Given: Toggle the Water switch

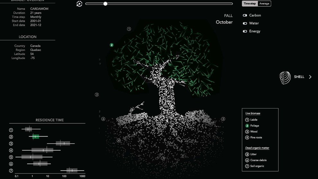Looking at the screenshot, I should [245, 24].
